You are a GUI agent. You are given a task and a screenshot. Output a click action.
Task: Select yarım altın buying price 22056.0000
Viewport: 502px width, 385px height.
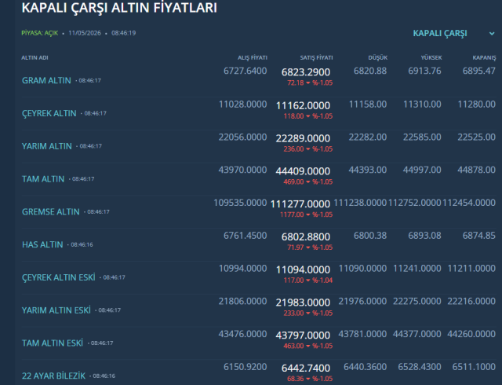(x=242, y=137)
